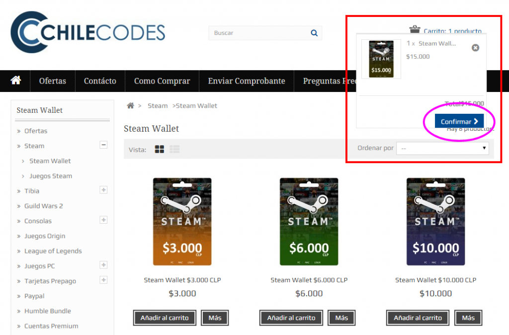Switch to grid view
Image resolution: width=509 pixels, height=335 pixels.
[160, 149]
